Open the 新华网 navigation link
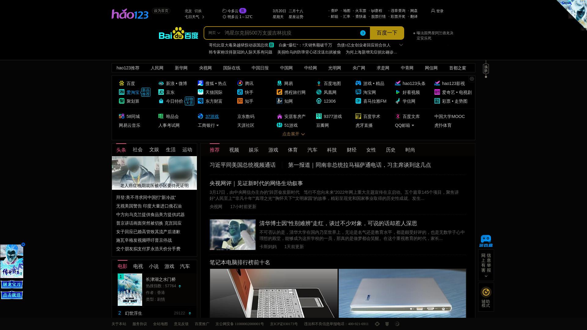This screenshot has width=587, height=330. [181, 68]
